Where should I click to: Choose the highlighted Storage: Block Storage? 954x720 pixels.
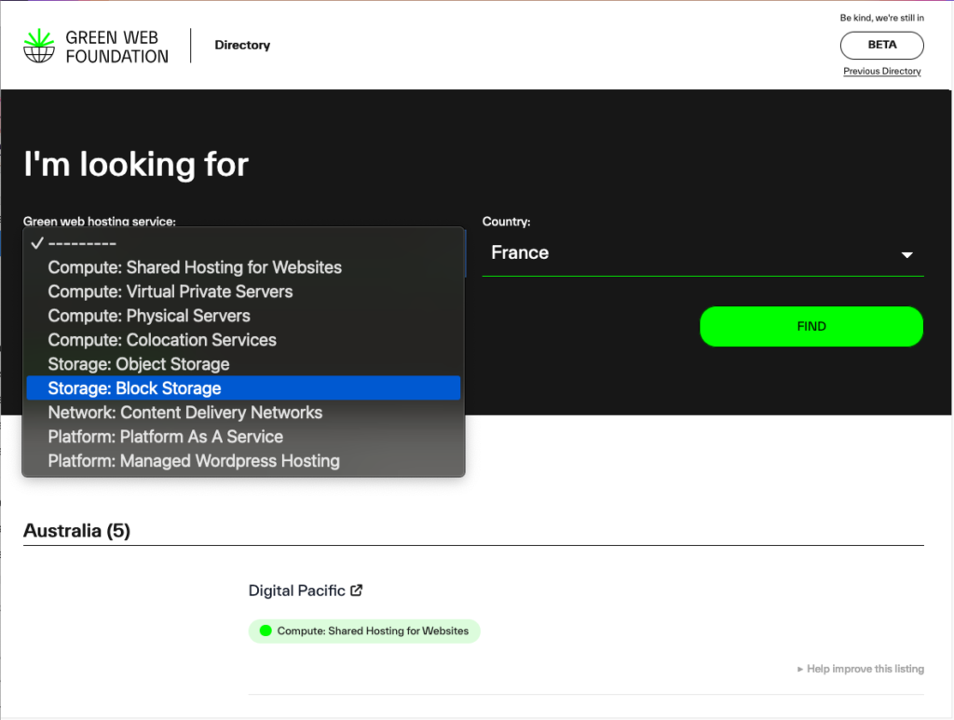click(x=135, y=388)
